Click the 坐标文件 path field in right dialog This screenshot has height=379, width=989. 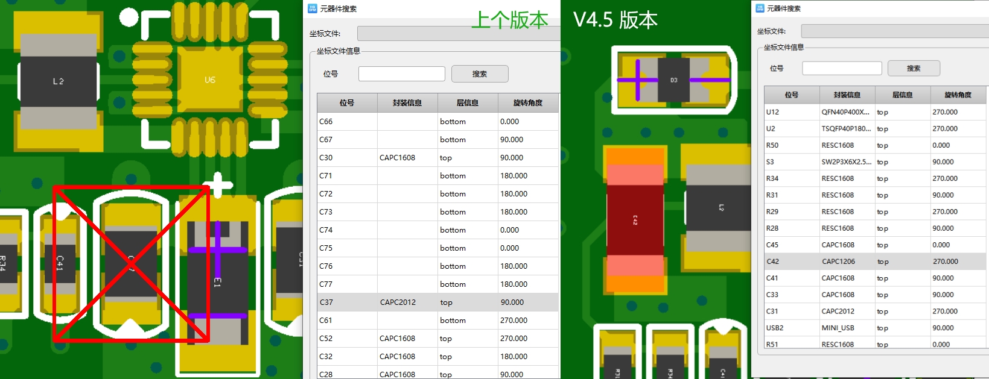pos(895,31)
